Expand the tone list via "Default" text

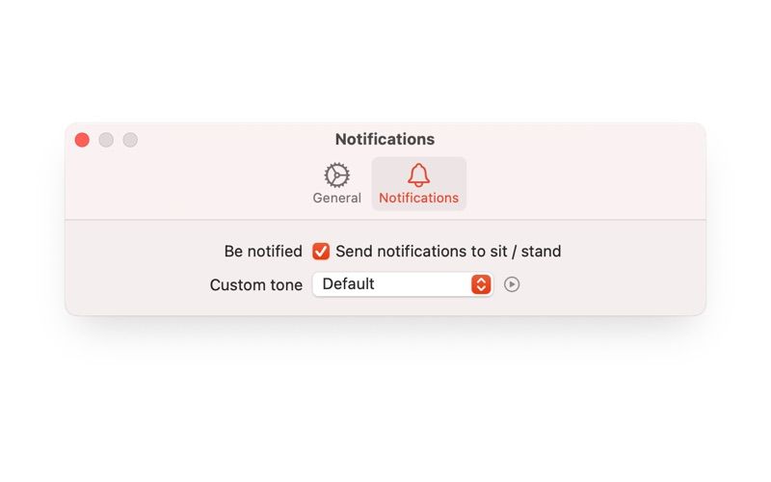[x=348, y=283]
